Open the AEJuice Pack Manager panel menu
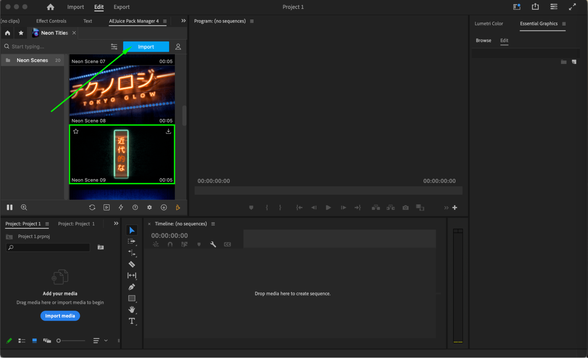Viewport: 588px width, 358px height. (165, 21)
